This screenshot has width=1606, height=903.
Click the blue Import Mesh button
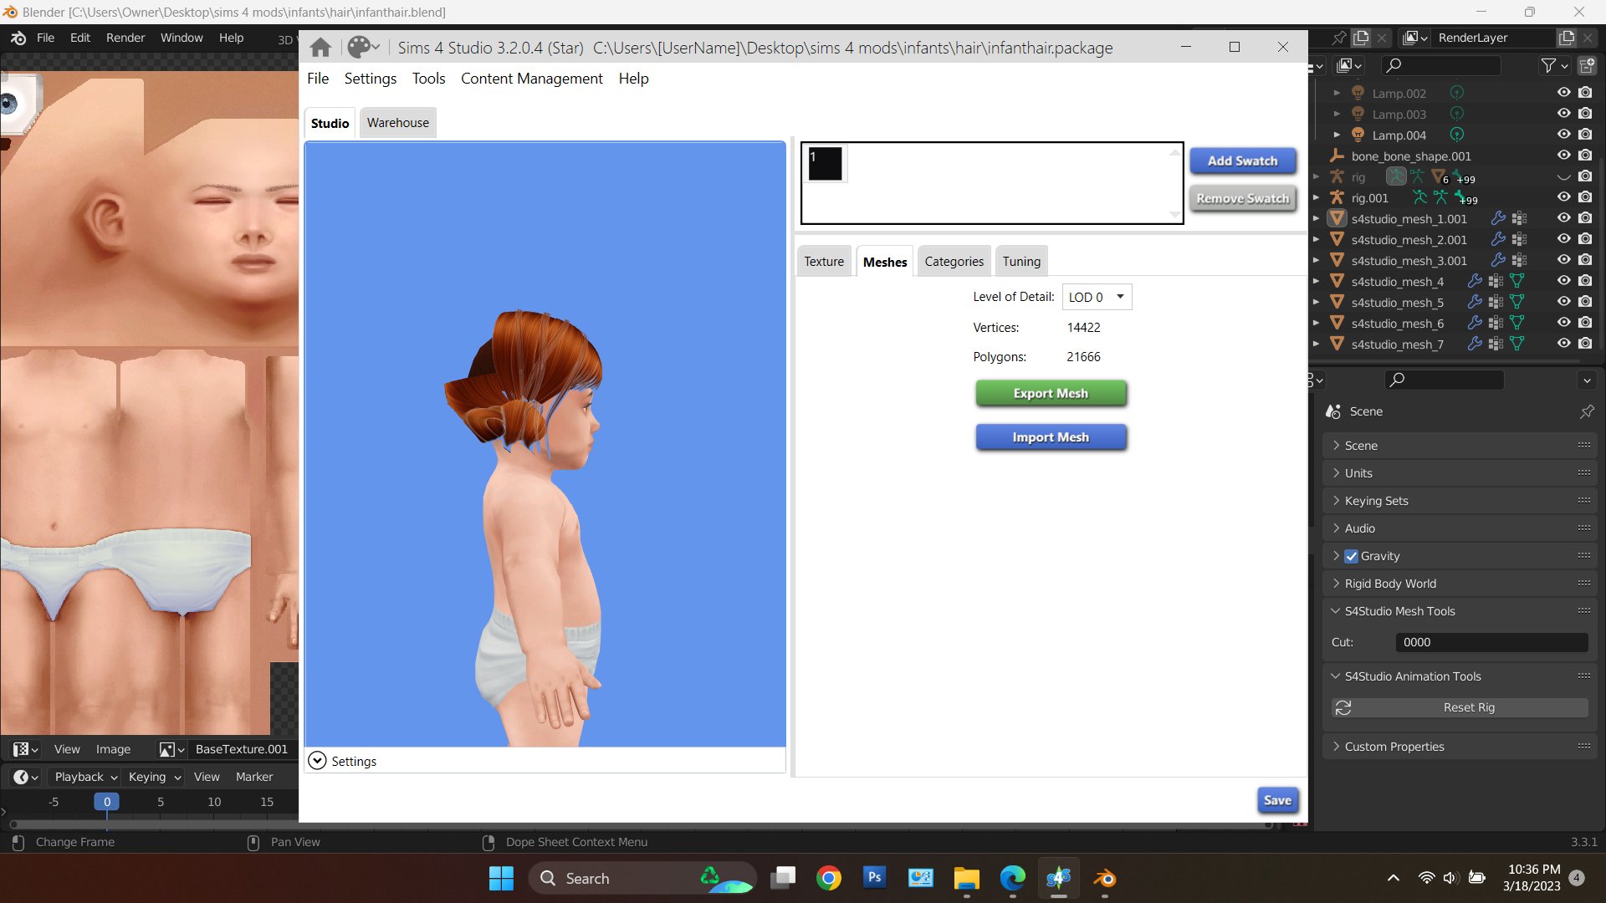1051,437
